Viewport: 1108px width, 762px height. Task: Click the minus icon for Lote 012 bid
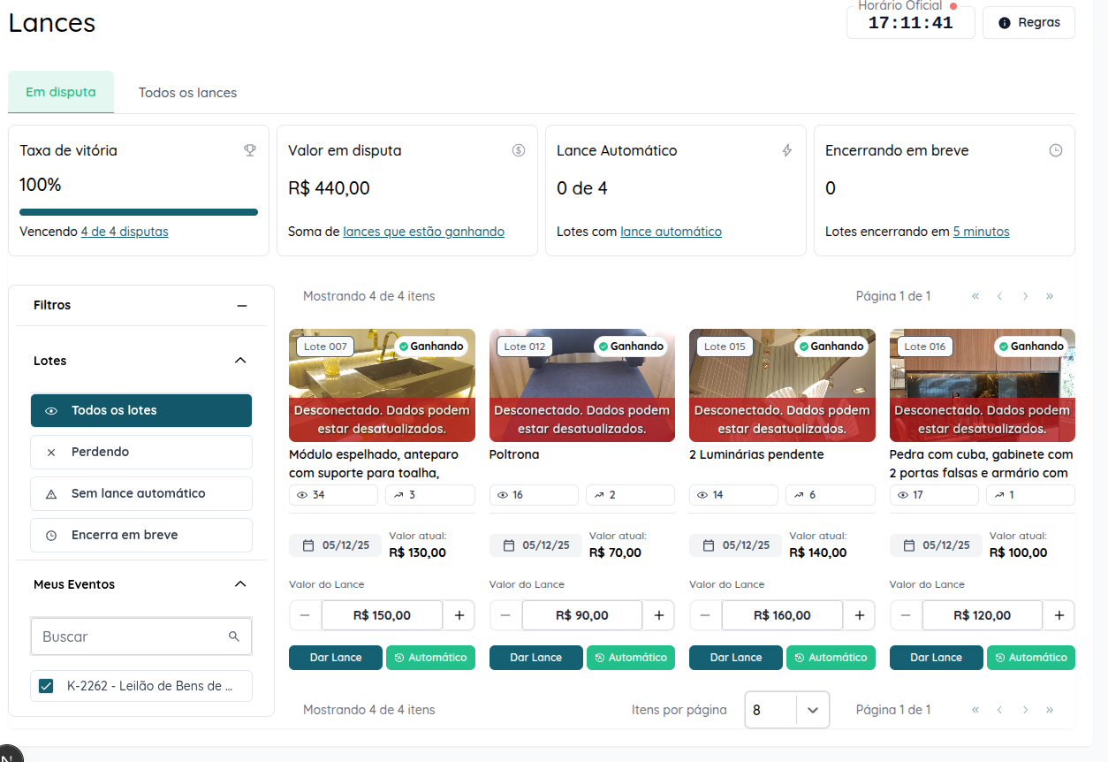click(x=505, y=615)
